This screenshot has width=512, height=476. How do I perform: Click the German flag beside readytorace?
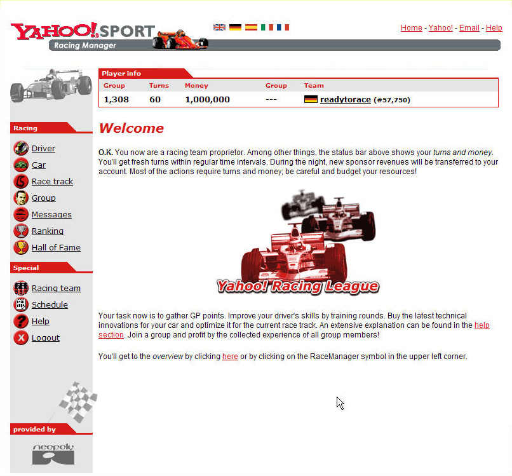tap(311, 99)
